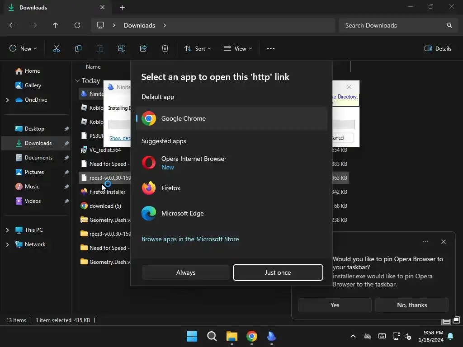Close the Ninite window

[x=349, y=87]
